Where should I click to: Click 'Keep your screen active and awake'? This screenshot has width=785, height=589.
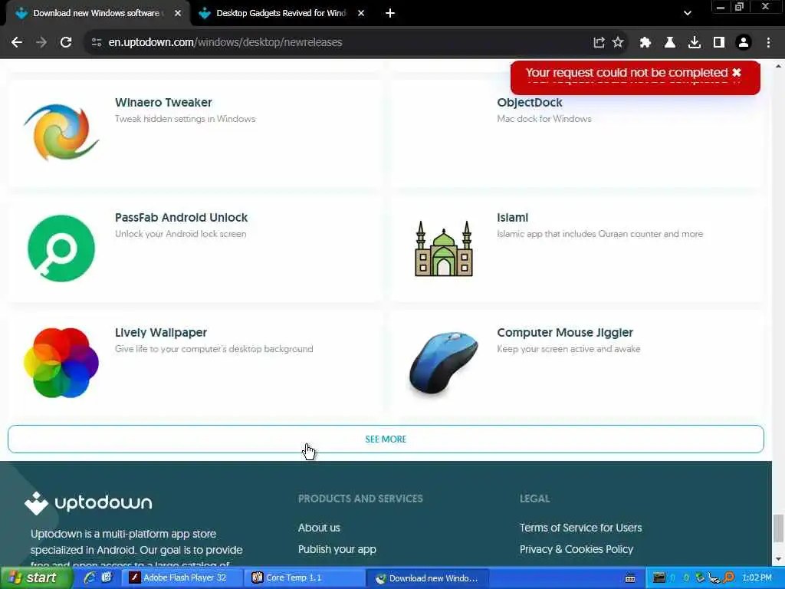tap(568, 349)
